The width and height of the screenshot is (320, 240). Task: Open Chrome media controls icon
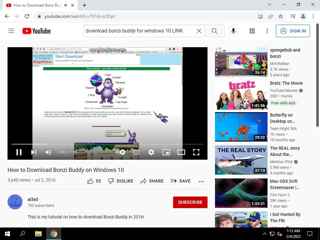293,16
